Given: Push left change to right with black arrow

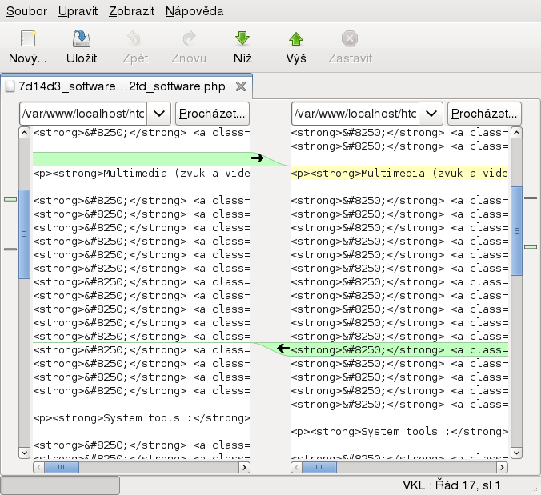Looking at the screenshot, I should click(257, 158).
